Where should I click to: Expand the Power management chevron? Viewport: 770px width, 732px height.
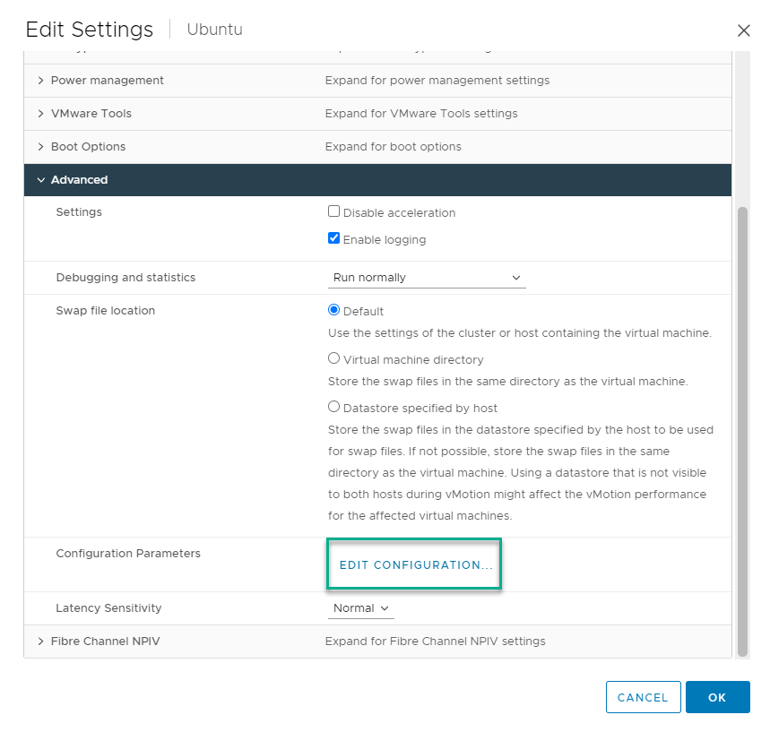[x=41, y=81]
